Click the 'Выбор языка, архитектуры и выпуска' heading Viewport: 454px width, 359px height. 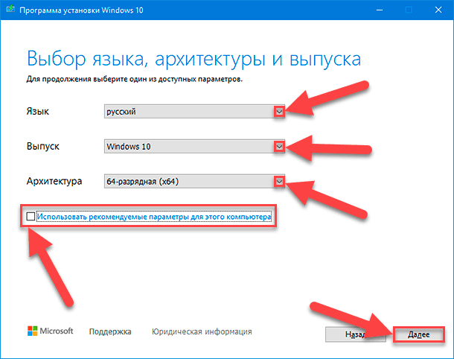[194, 59]
